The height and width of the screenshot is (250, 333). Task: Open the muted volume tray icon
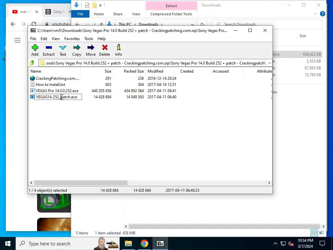point(291,243)
